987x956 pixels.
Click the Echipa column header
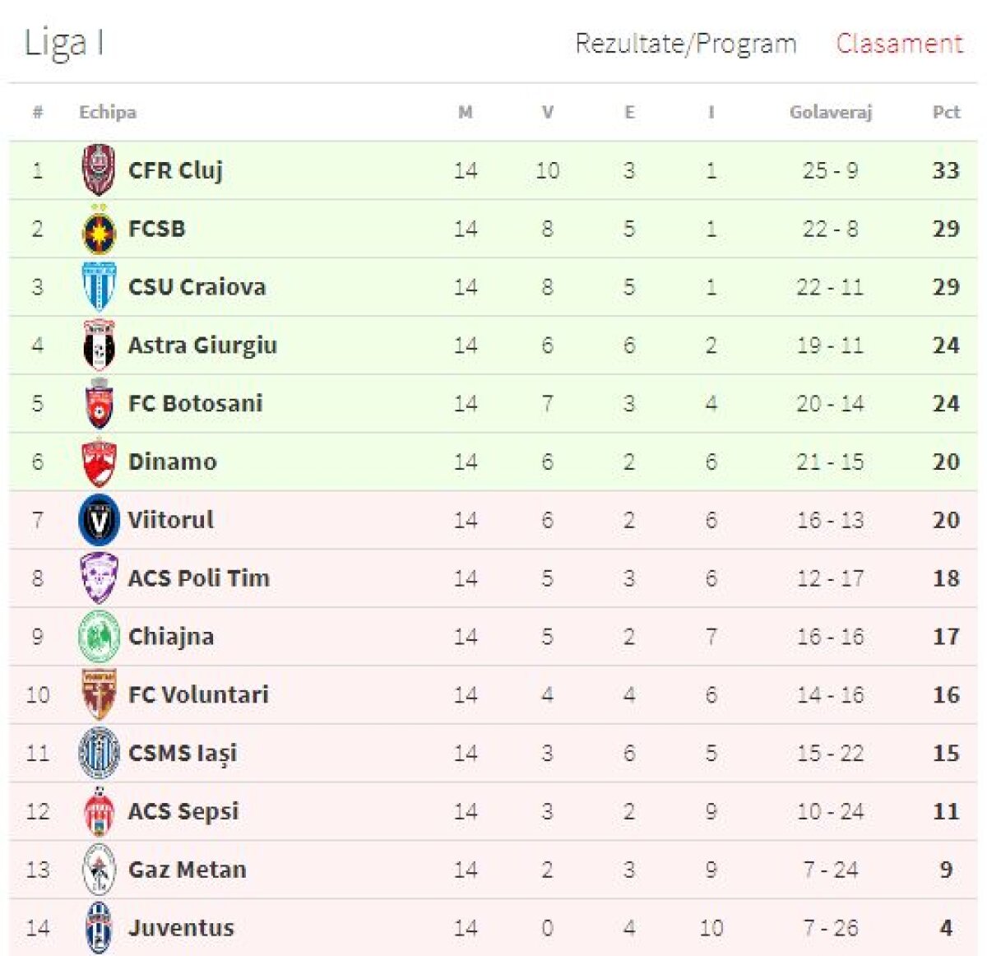(108, 112)
